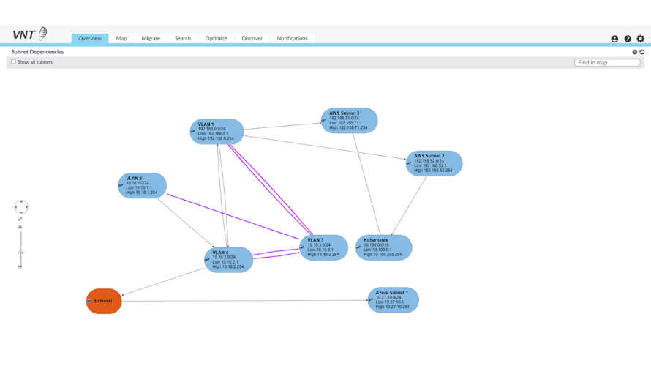Viewport: 651px width, 366px height.
Task: Click the pan navigation compass control
Action: [21, 207]
